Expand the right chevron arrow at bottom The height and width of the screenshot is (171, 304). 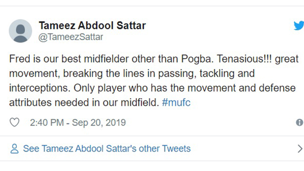coord(300,149)
